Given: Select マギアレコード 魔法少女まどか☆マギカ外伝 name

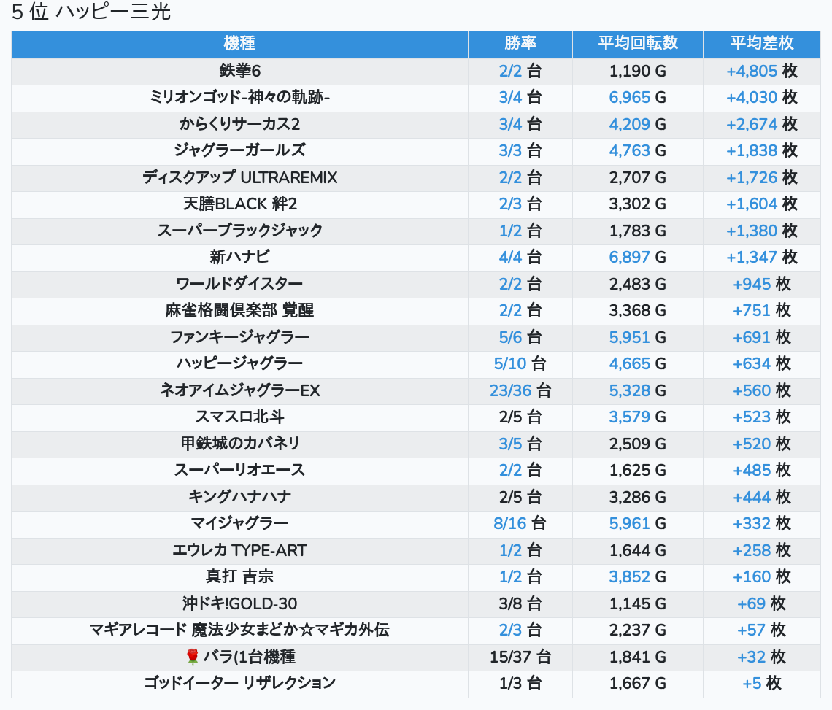Looking at the screenshot, I should (239, 630).
